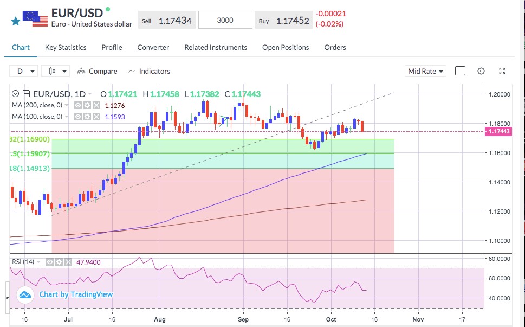
Task: Click the close value C 1.17443
Action: (242, 94)
